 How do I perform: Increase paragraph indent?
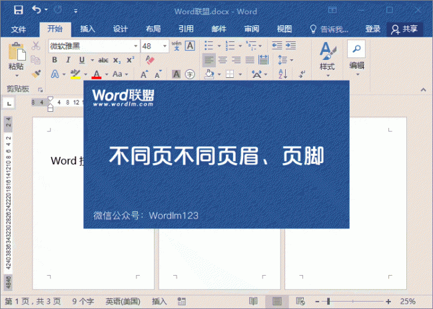coord(291,45)
